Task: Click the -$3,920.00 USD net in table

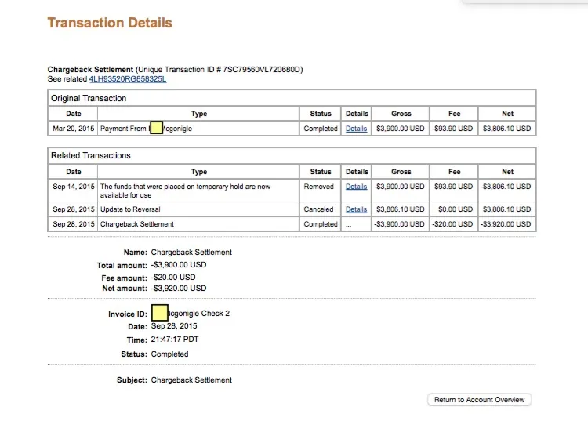Action: 506,224
